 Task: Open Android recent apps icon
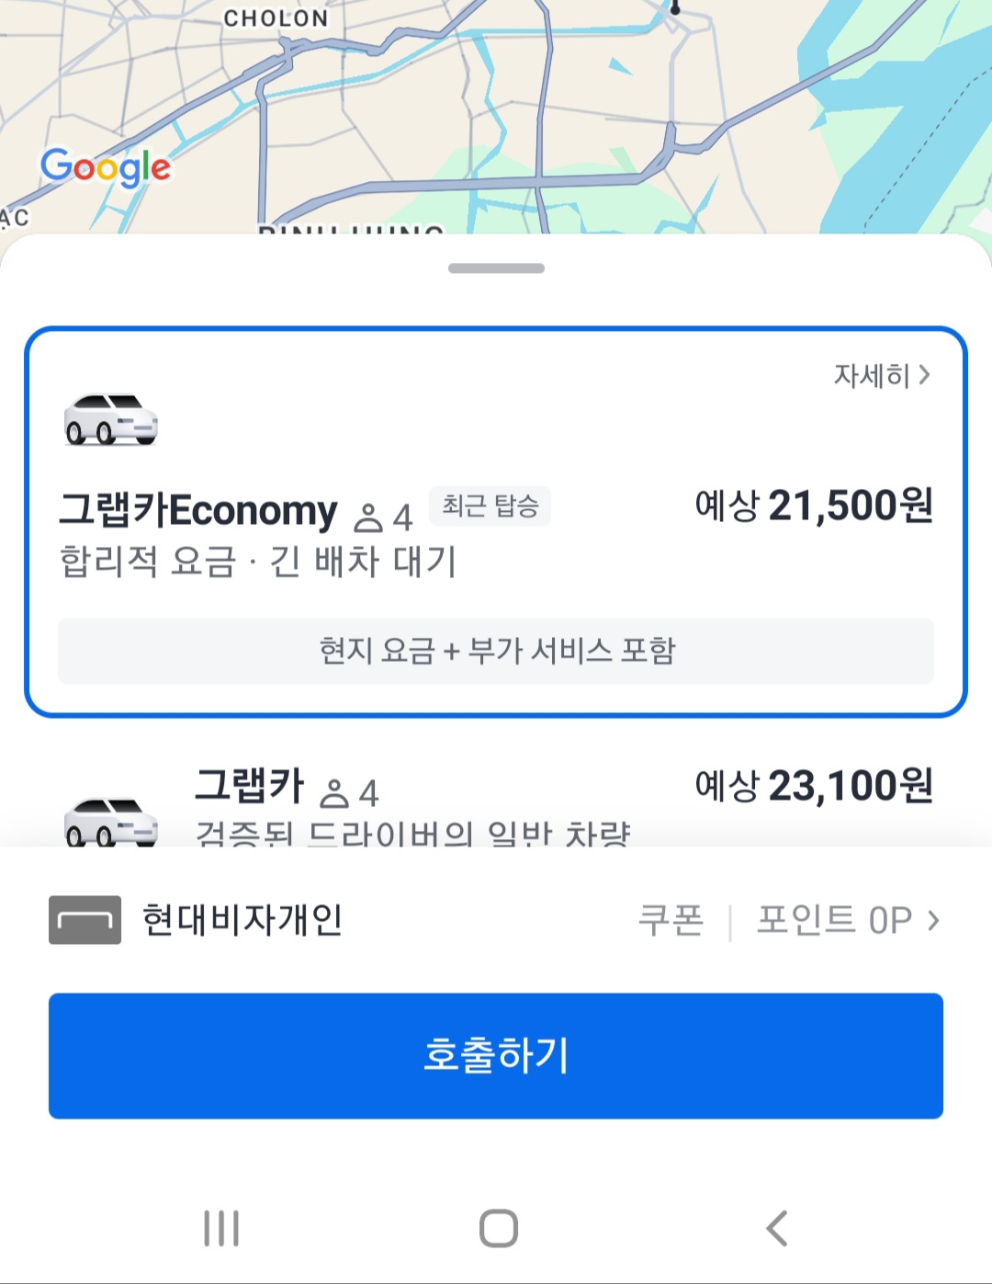[x=221, y=1228]
